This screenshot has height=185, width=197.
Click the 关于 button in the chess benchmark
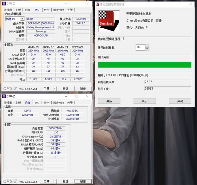144,101
